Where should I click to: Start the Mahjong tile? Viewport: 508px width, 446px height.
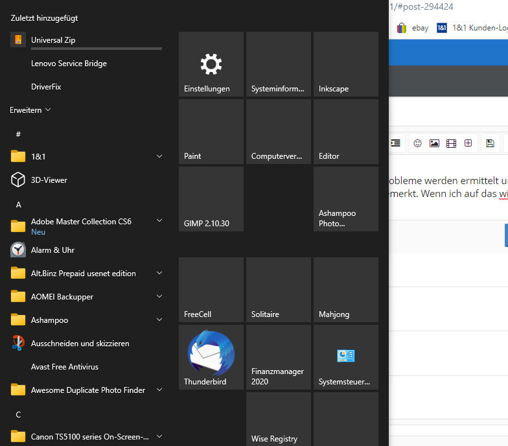(346, 290)
